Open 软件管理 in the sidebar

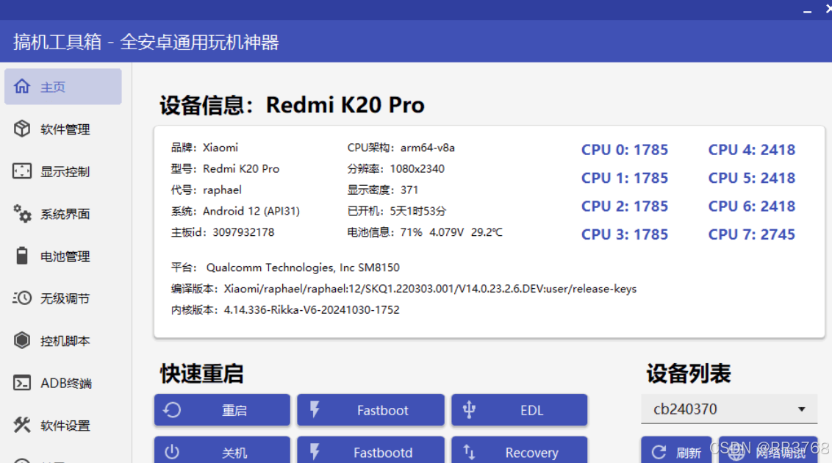(x=63, y=129)
